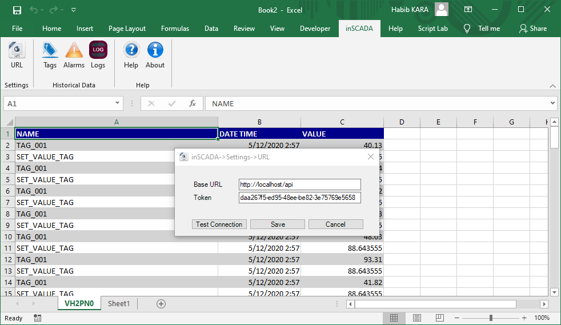Switch to the Sheet1 tab
The width and height of the screenshot is (561, 325).
119,303
